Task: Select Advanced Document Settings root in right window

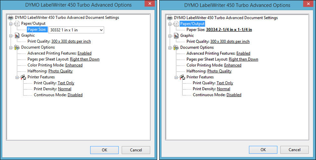Action: (226, 18)
